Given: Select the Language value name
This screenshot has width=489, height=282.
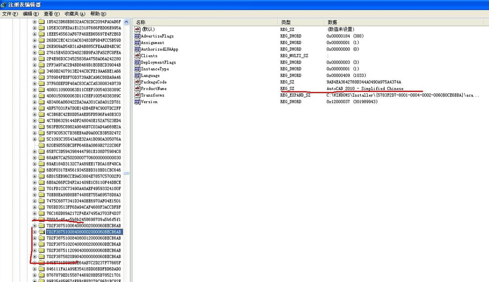Looking at the screenshot, I should [150, 75].
